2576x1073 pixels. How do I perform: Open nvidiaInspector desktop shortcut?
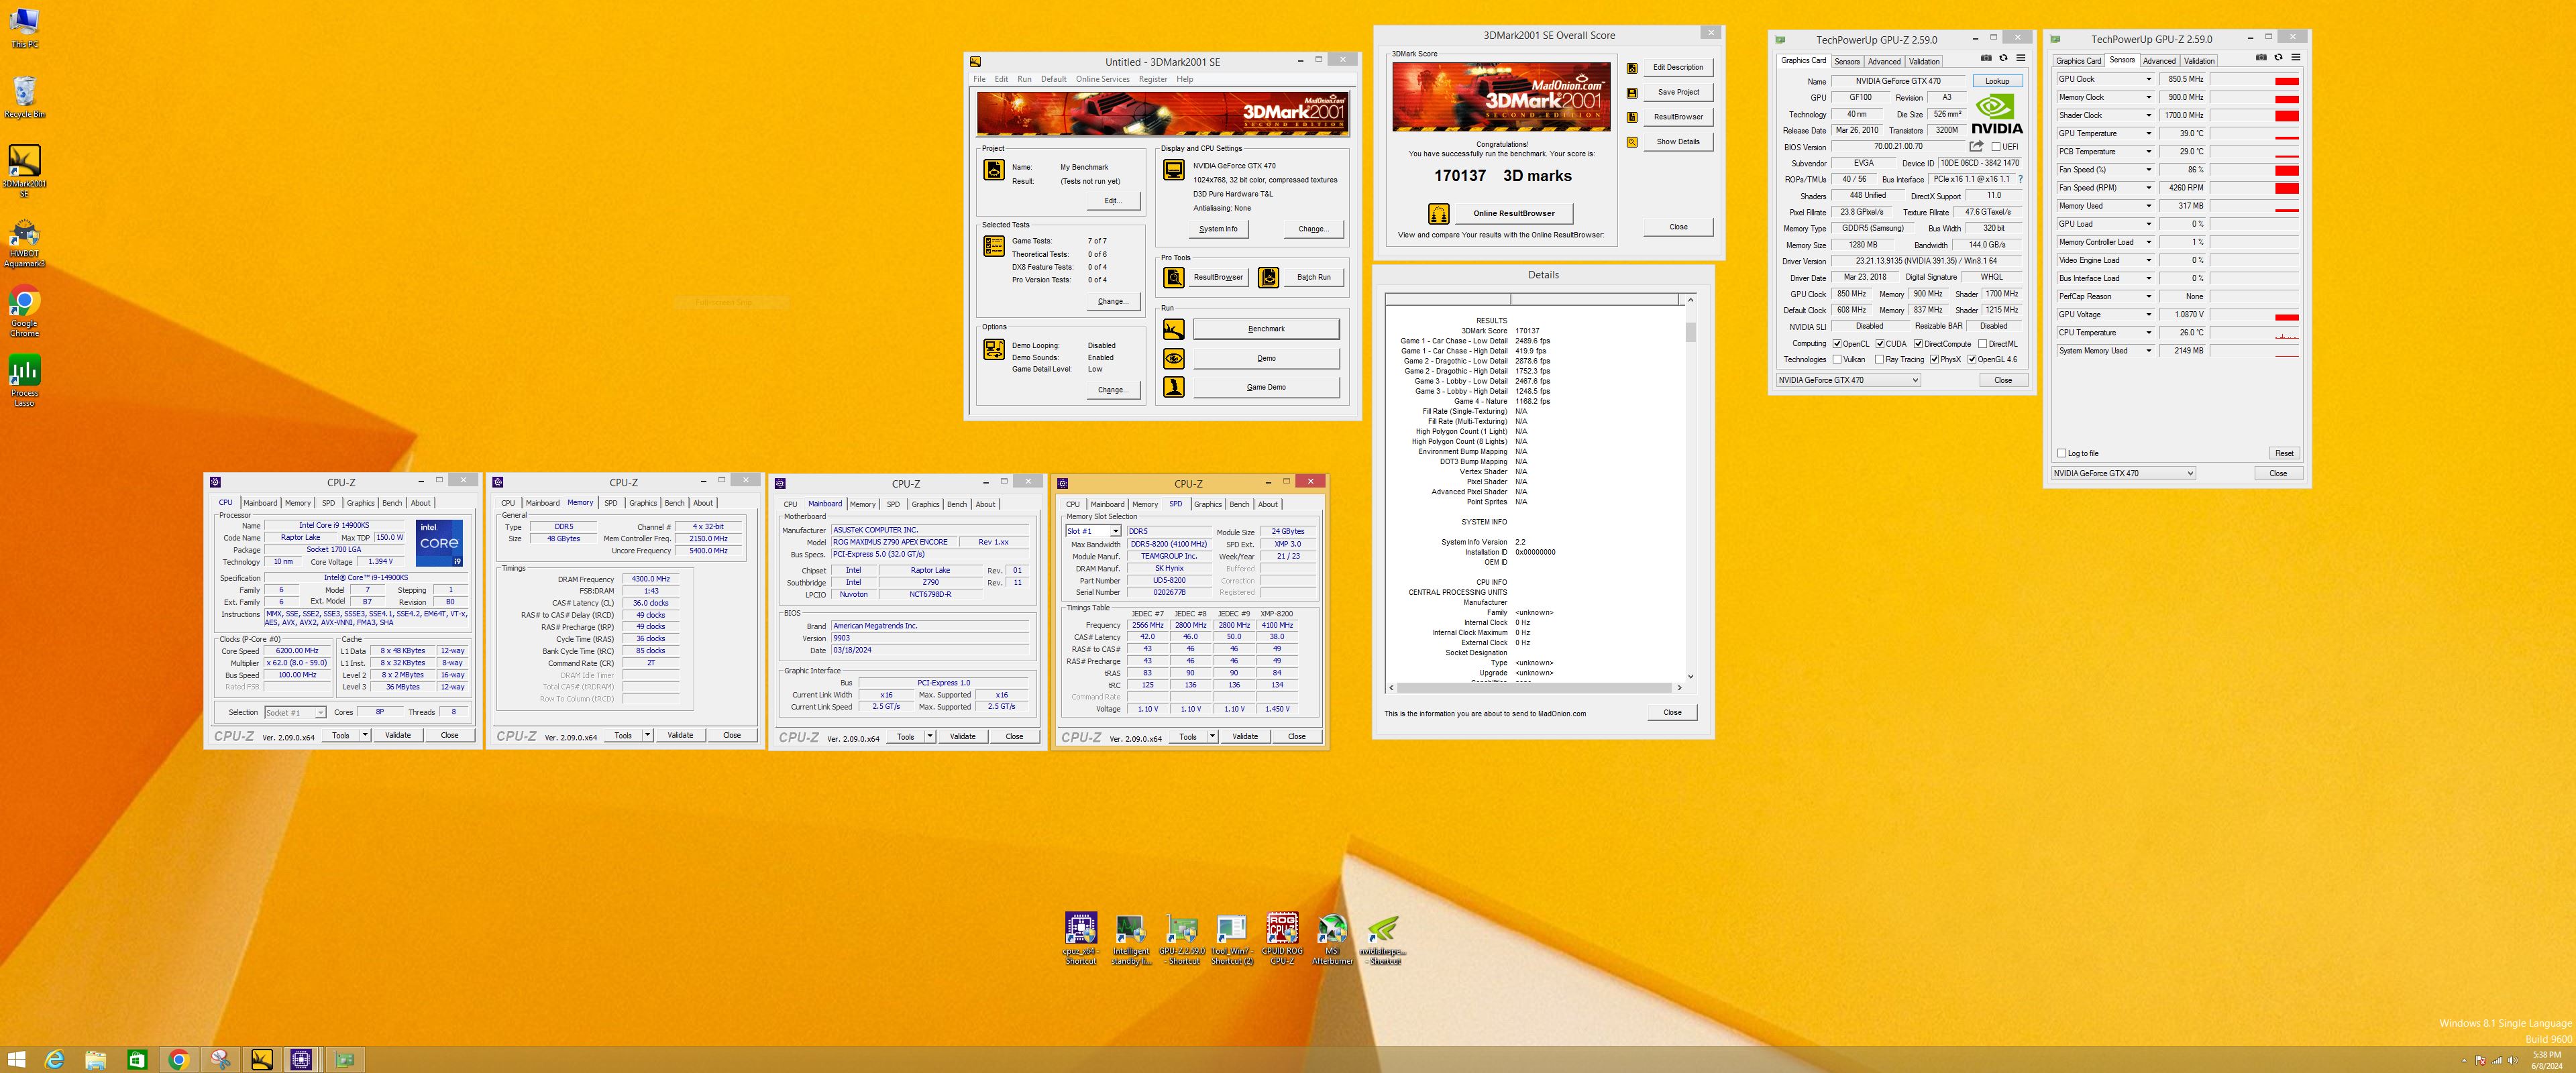pyautogui.click(x=1383, y=940)
